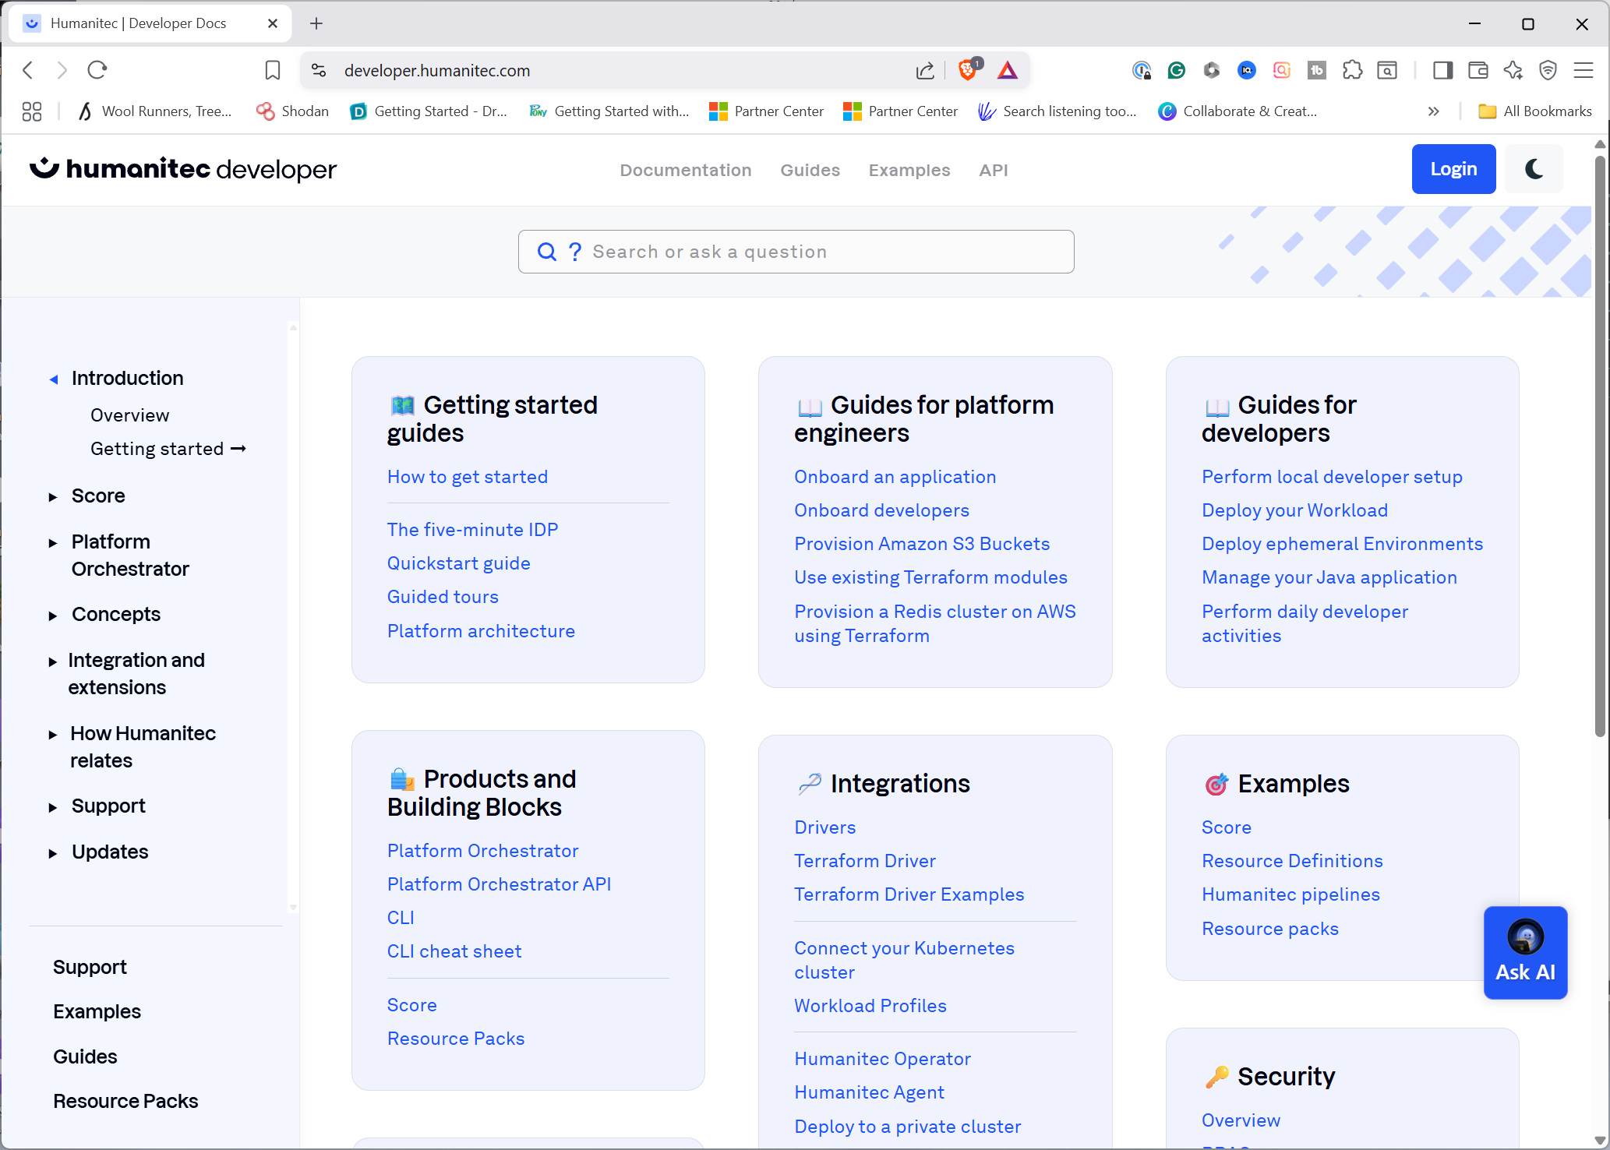Collapse the Introduction sidebar section

tap(53, 379)
